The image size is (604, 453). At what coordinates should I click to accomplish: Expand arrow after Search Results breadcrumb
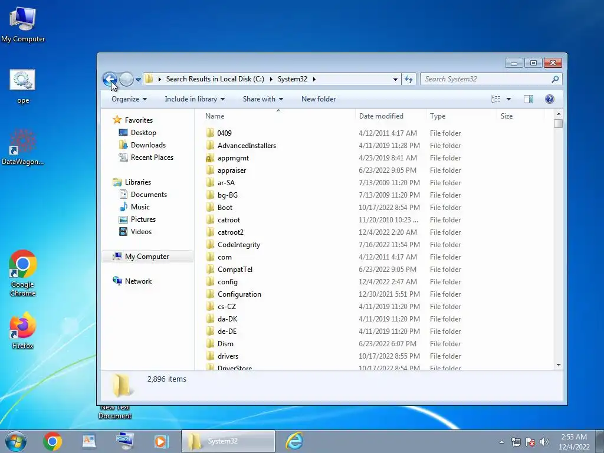pyautogui.click(x=271, y=80)
